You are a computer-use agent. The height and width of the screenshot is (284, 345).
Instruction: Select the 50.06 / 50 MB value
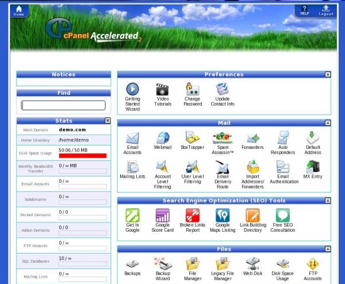pyautogui.click(x=73, y=150)
